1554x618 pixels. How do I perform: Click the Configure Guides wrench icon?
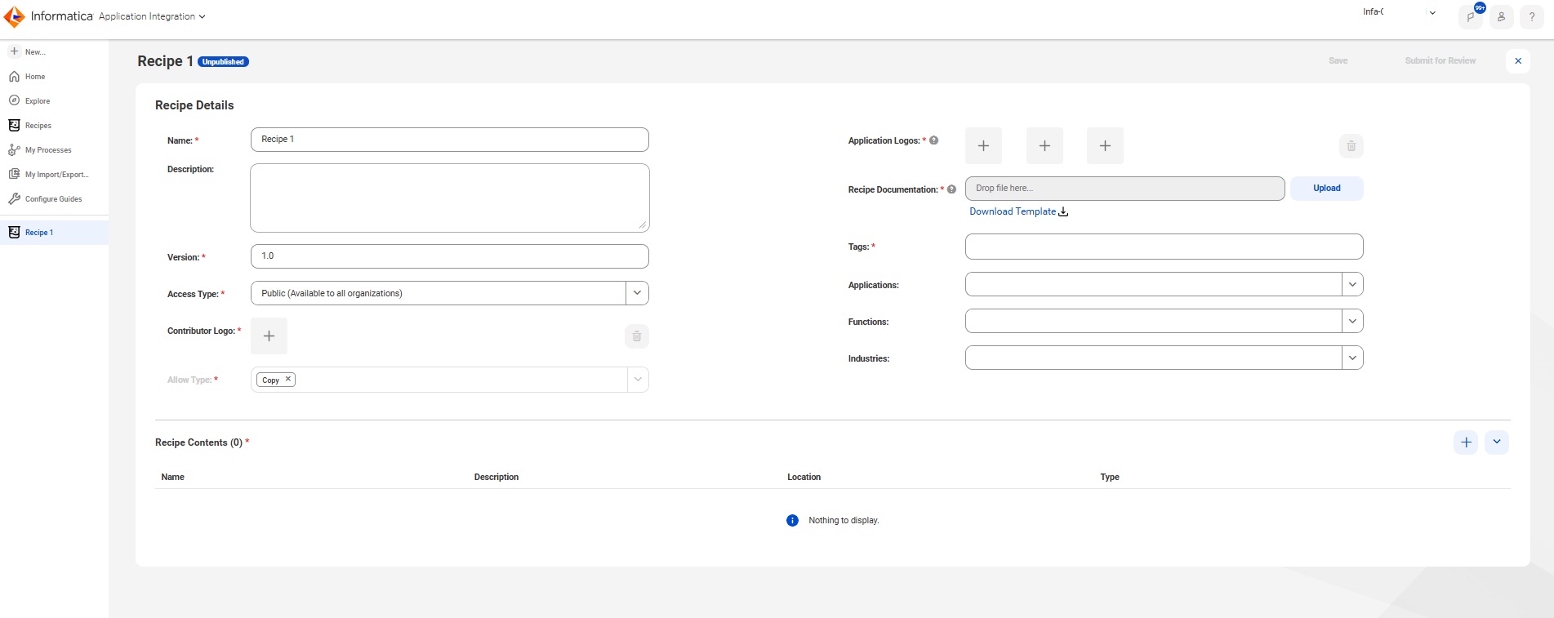(x=14, y=199)
